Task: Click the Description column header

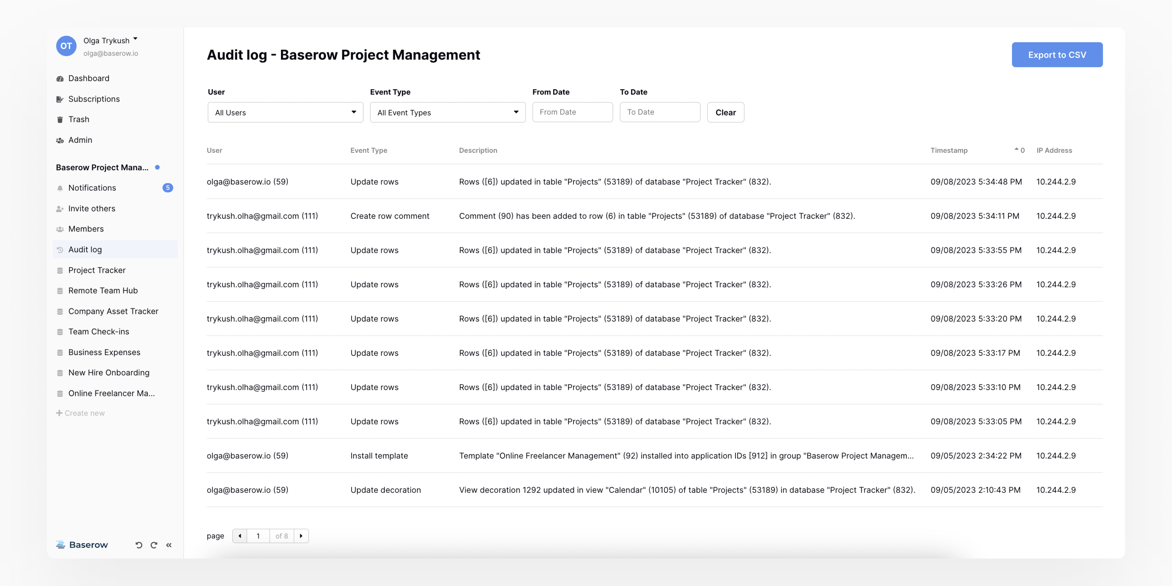Action: click(x=478, y=150)
